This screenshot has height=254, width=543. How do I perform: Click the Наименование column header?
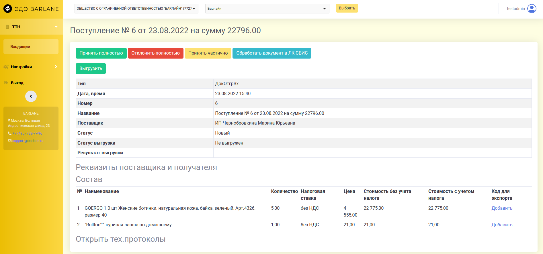(x=102, y=191)
